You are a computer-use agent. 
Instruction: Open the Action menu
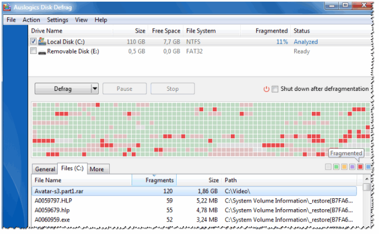(x=31, y=20)
